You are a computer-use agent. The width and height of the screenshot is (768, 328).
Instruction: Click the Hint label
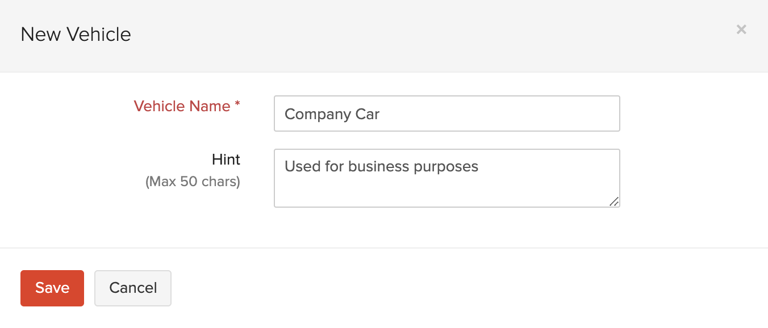tap(226, 159)
